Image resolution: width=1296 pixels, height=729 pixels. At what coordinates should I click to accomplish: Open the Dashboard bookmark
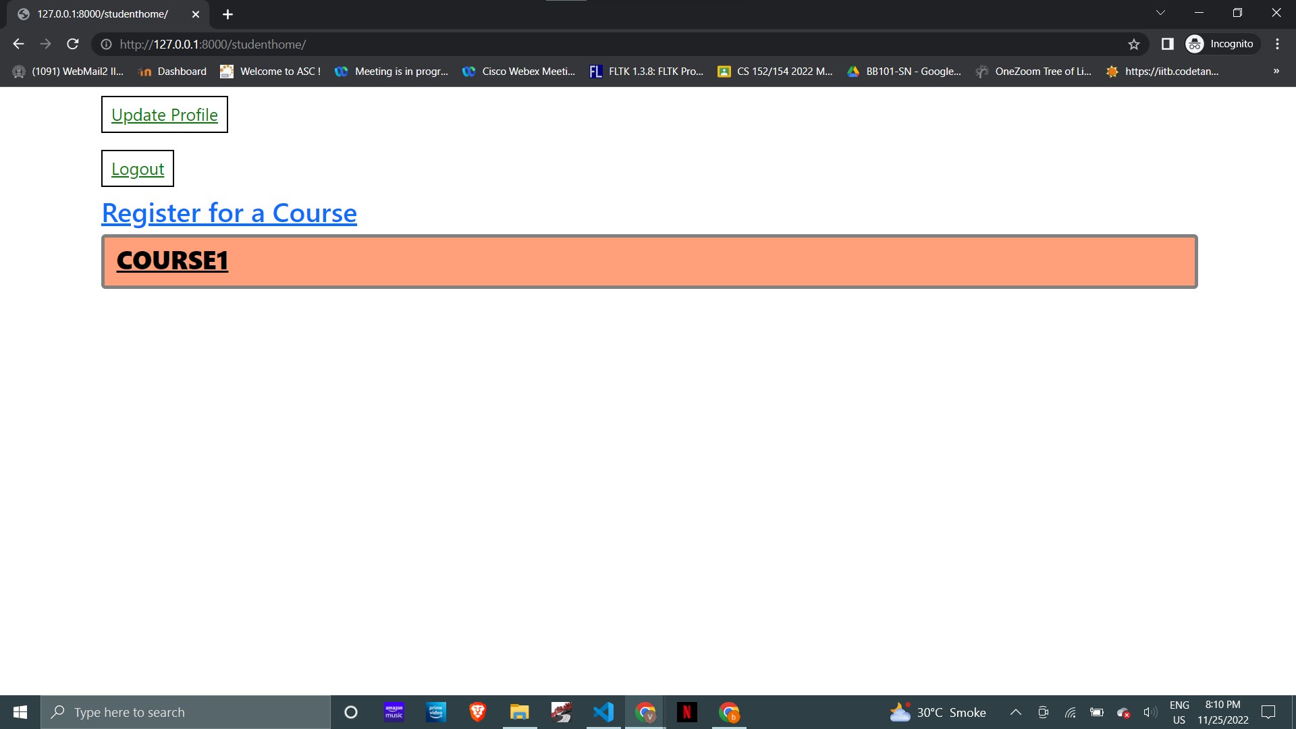(x=172, y=71)
